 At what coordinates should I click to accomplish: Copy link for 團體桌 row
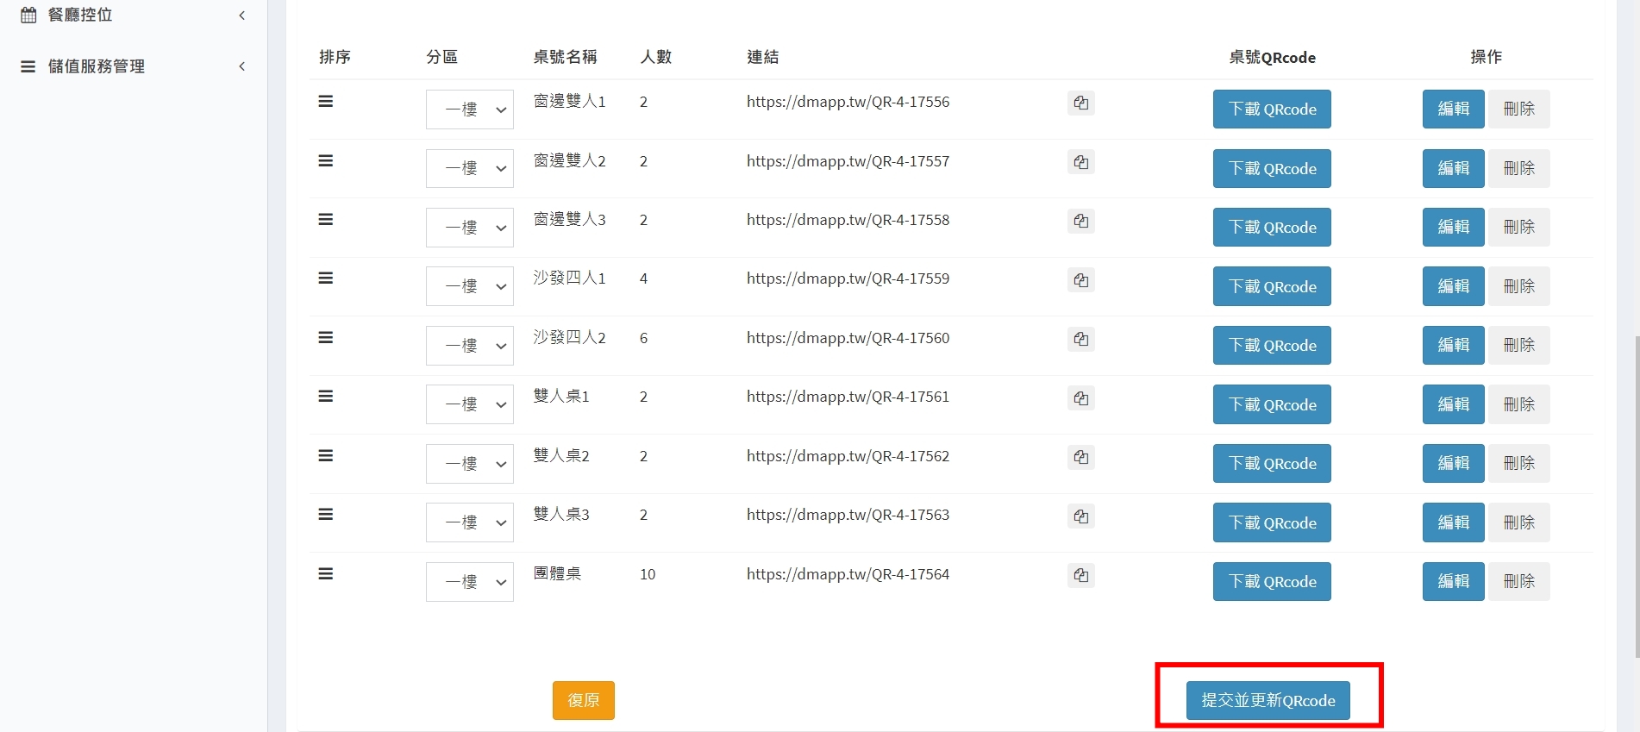point(1080,576)
